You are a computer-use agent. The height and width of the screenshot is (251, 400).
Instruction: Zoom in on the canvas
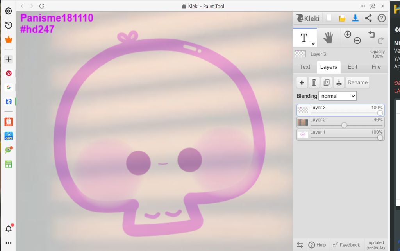coord(348,34)
